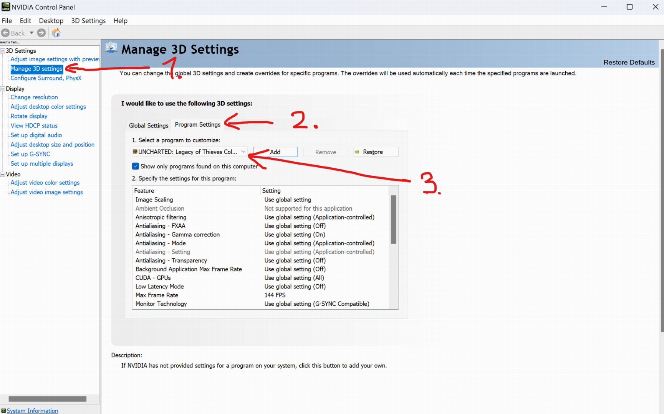Open the Back history dropdown arrow

(x=31, y=33)
